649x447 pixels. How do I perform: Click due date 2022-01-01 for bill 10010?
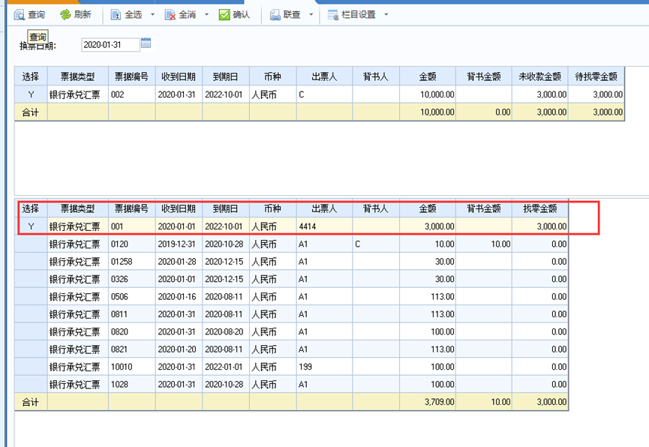click(x=226, y=367)
